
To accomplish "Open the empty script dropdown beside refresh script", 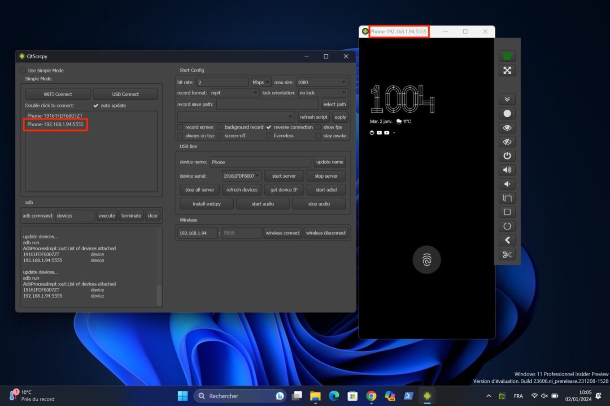I will [236, 117].
